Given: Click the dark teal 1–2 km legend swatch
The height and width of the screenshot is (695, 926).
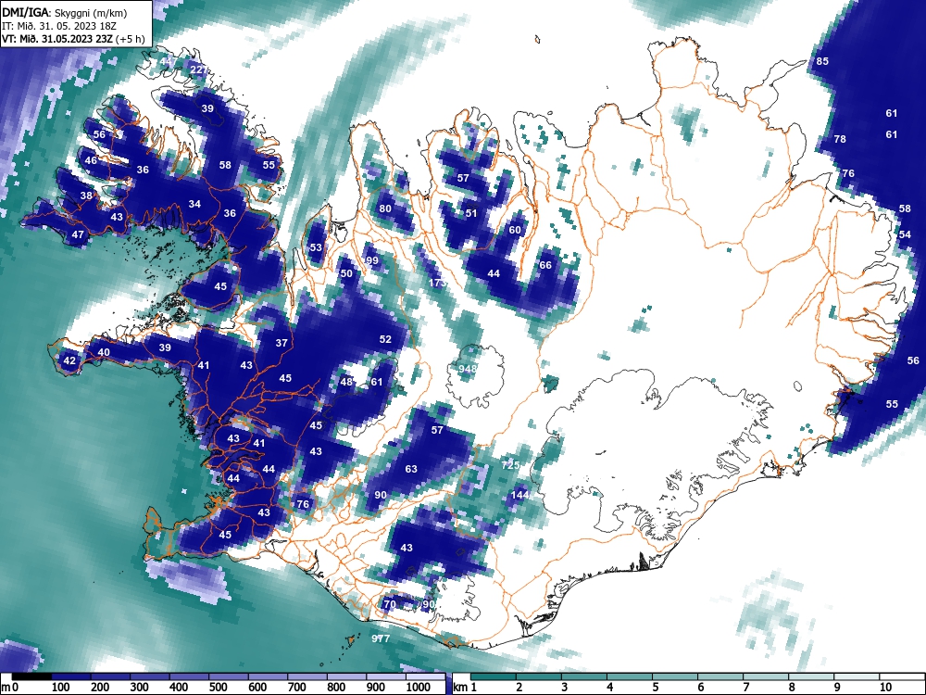Looking at the screenshot, I should [x=494, y=676].
